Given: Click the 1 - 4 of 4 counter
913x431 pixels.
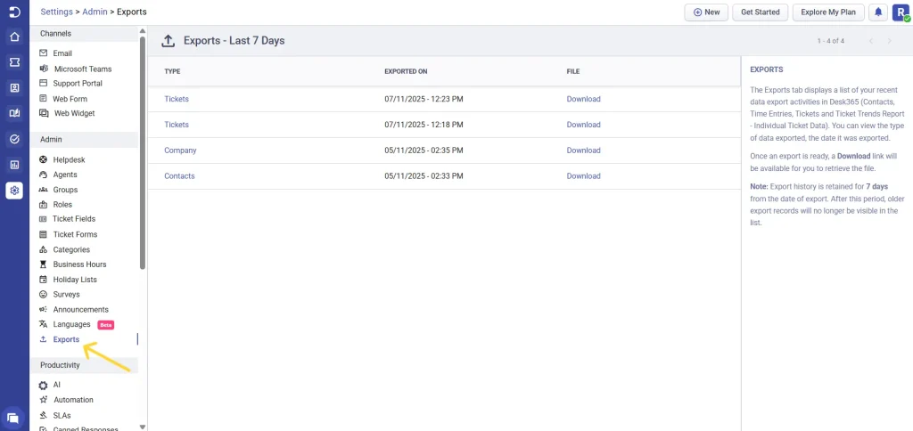Looking at the screenshot, I should tap(831, 41).
